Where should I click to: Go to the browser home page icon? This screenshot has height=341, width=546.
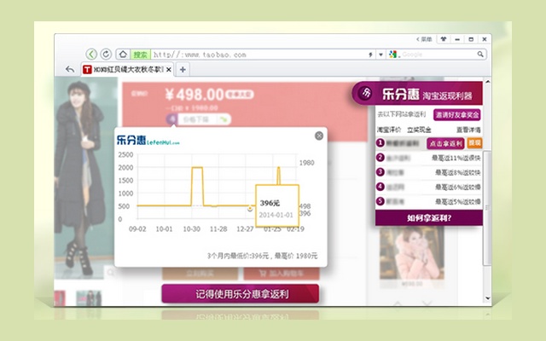122,54
